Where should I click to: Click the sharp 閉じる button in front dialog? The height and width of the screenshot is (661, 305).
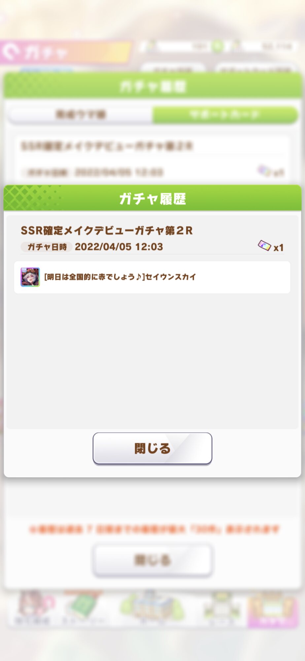pos(152,448)
